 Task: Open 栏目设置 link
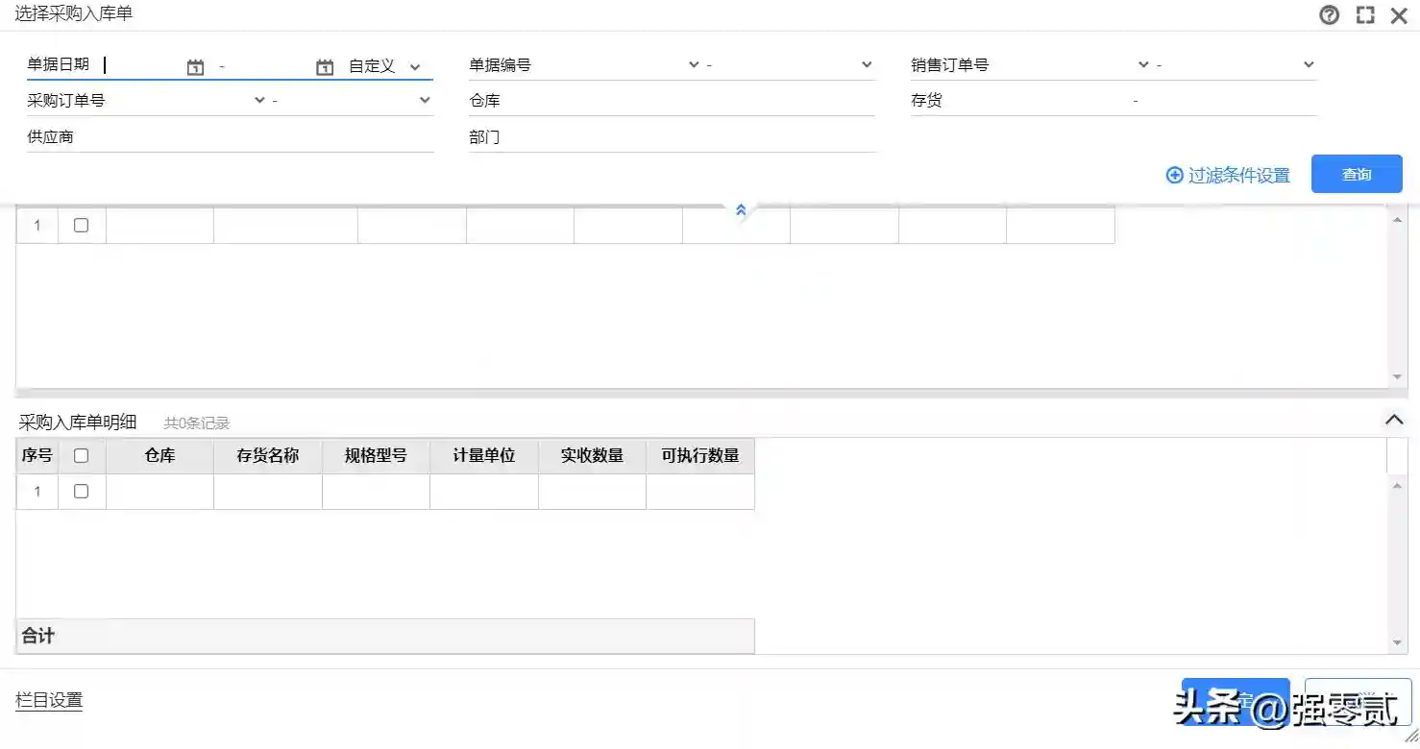coord(49,700)
